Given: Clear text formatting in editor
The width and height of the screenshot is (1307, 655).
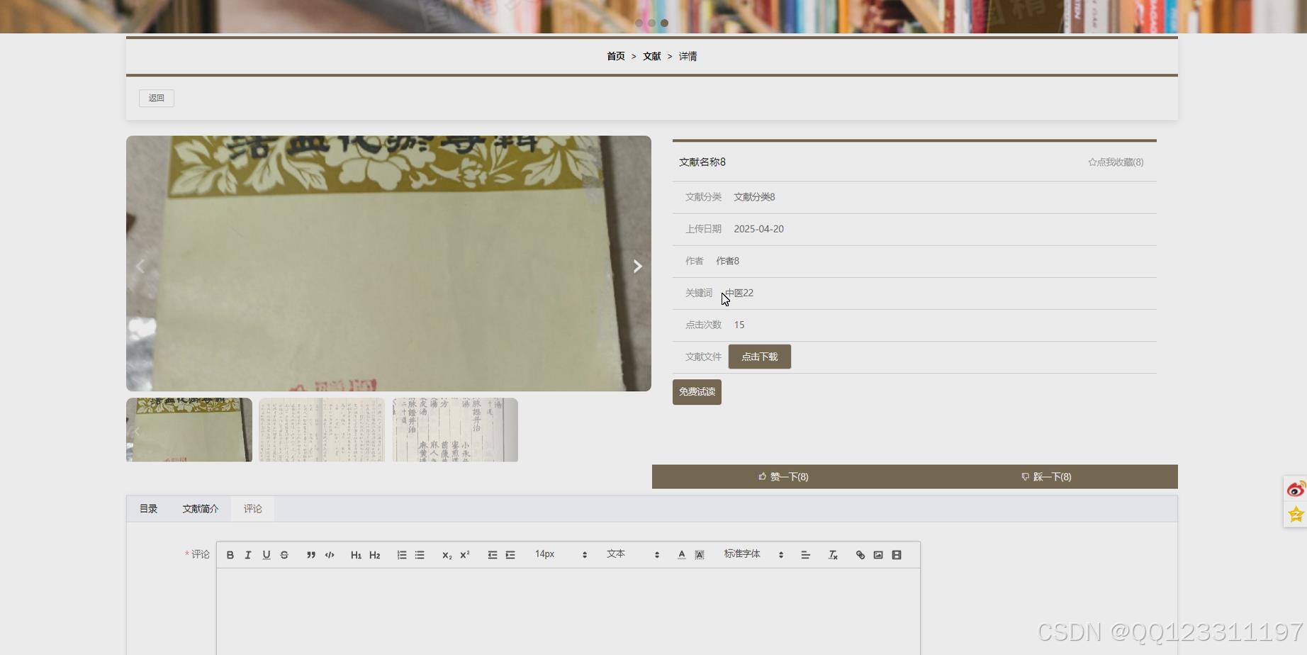Looking at the screenshot, I should [x=833, y=555].
